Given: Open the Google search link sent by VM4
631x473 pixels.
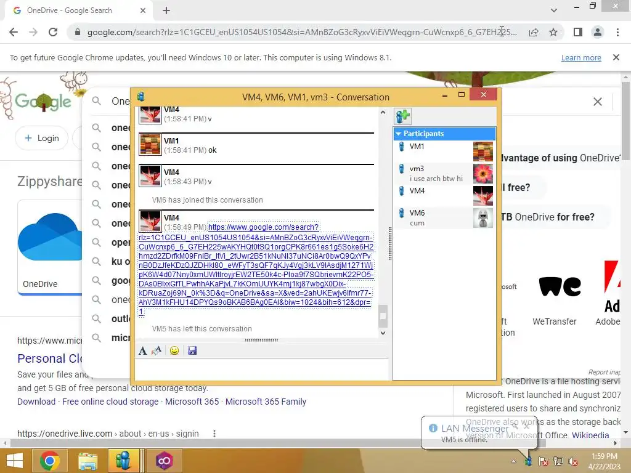Looking at the screenshot, I should (256, 270).
